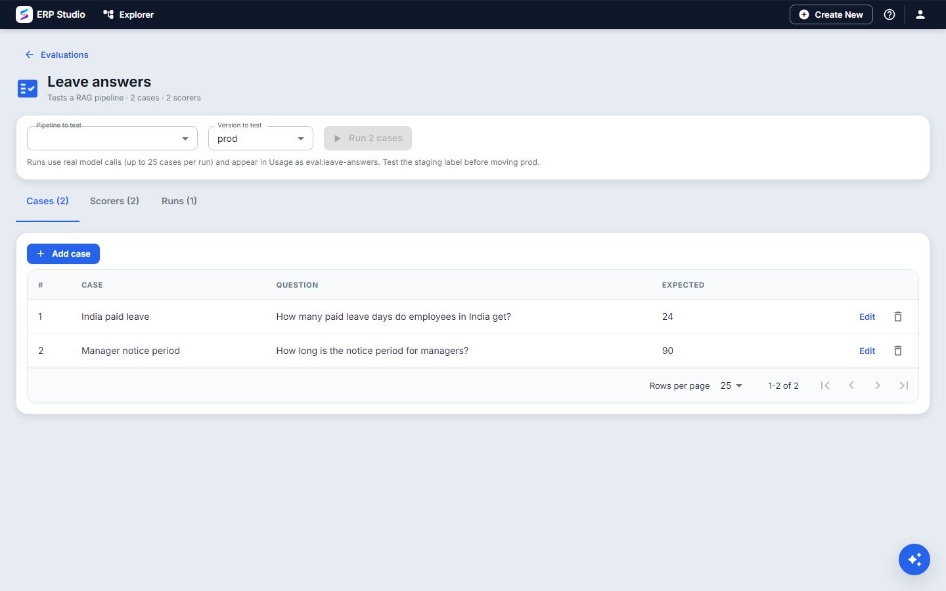Viewport: 946px width, 591px height.
Task: Click the manager notice period question
Action: tap(372, 351)
